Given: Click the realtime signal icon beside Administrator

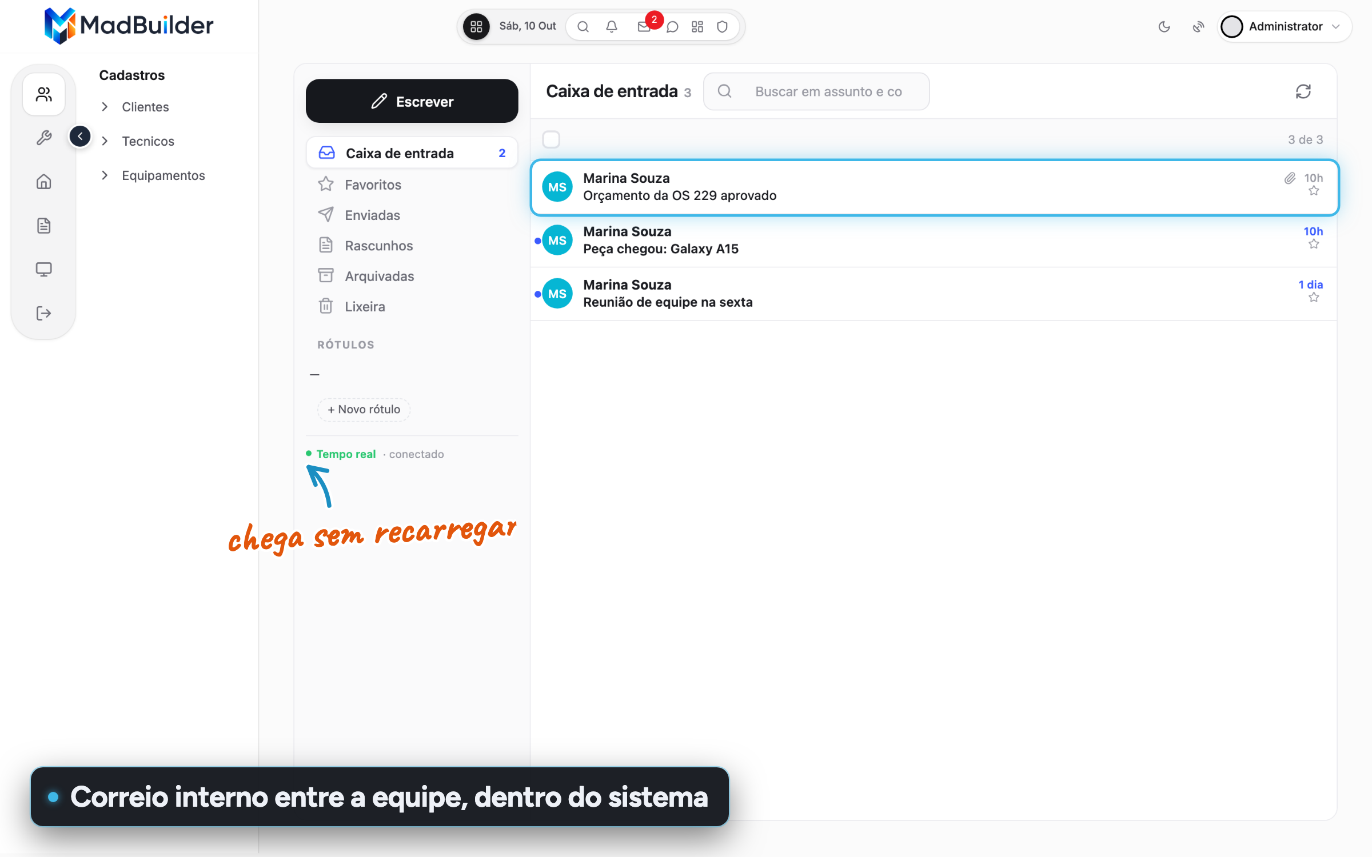Looking at the screenshot, I should coord(1198,26).
